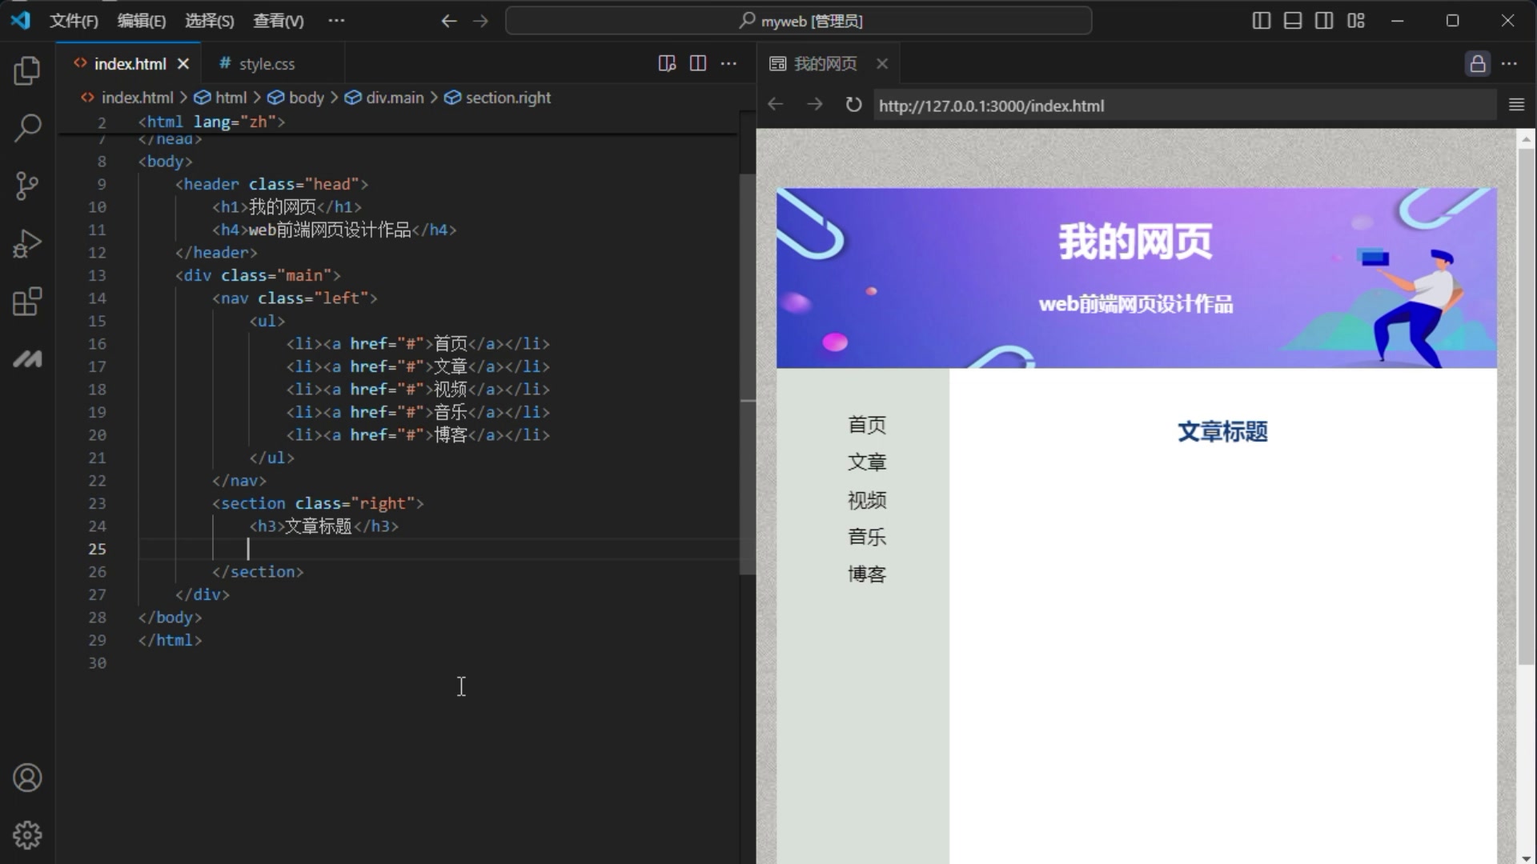Open the Manage settings gear icon
The width and height of the screenshot is (1537, 864).
[x=27, y=834]
